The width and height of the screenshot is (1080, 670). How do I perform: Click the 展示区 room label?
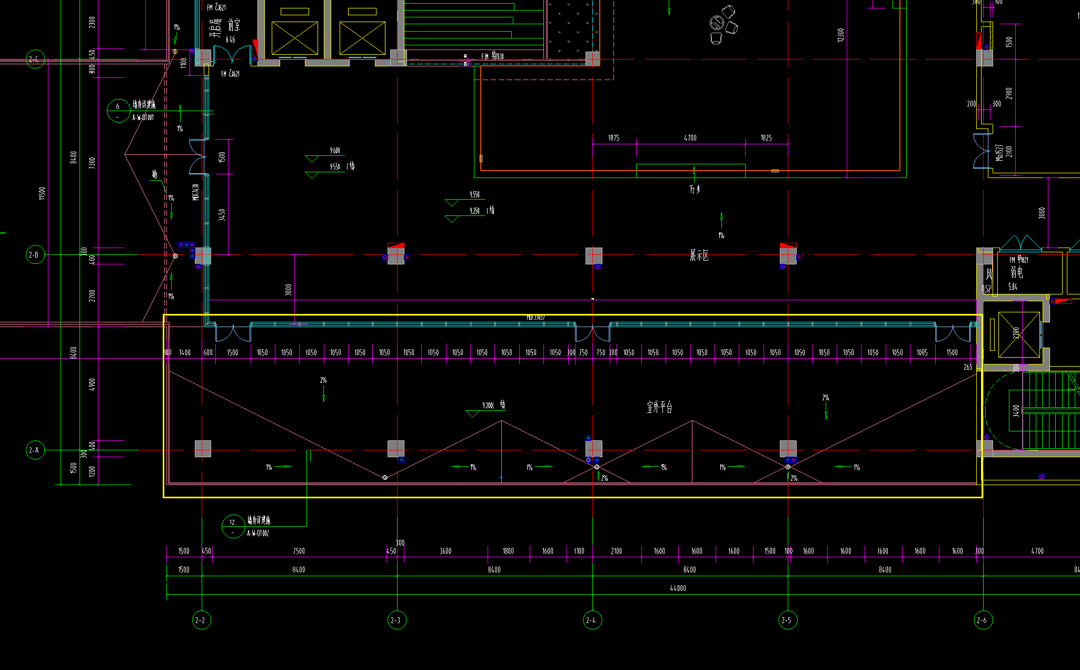click(699, 255)
